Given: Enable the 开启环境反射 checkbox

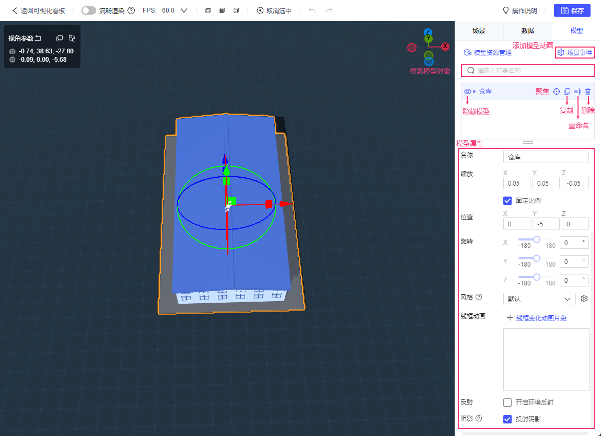Looking at the screenshot, I should (507, 403).
